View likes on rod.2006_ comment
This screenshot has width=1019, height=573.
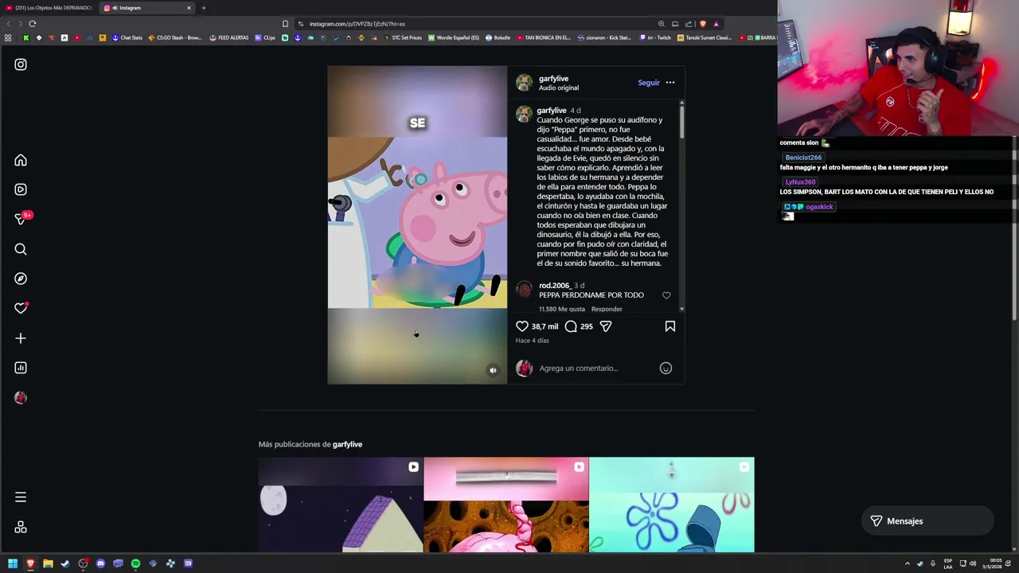tap(561, 309)
